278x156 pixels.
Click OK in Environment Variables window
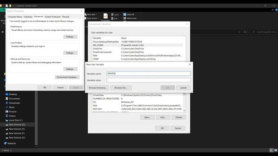coord(162,128)
